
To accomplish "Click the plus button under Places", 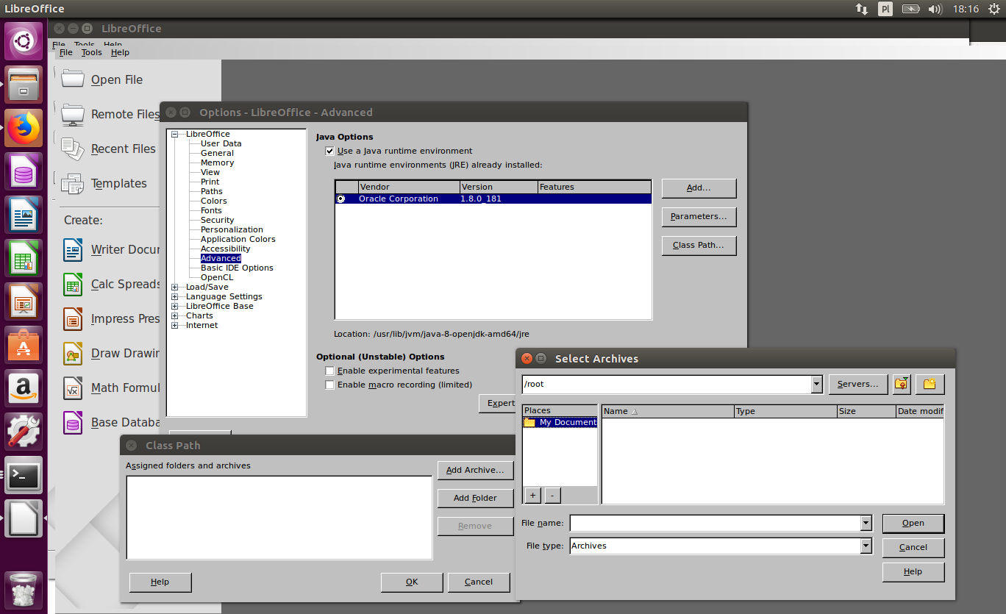I will (x=532, y=495).
